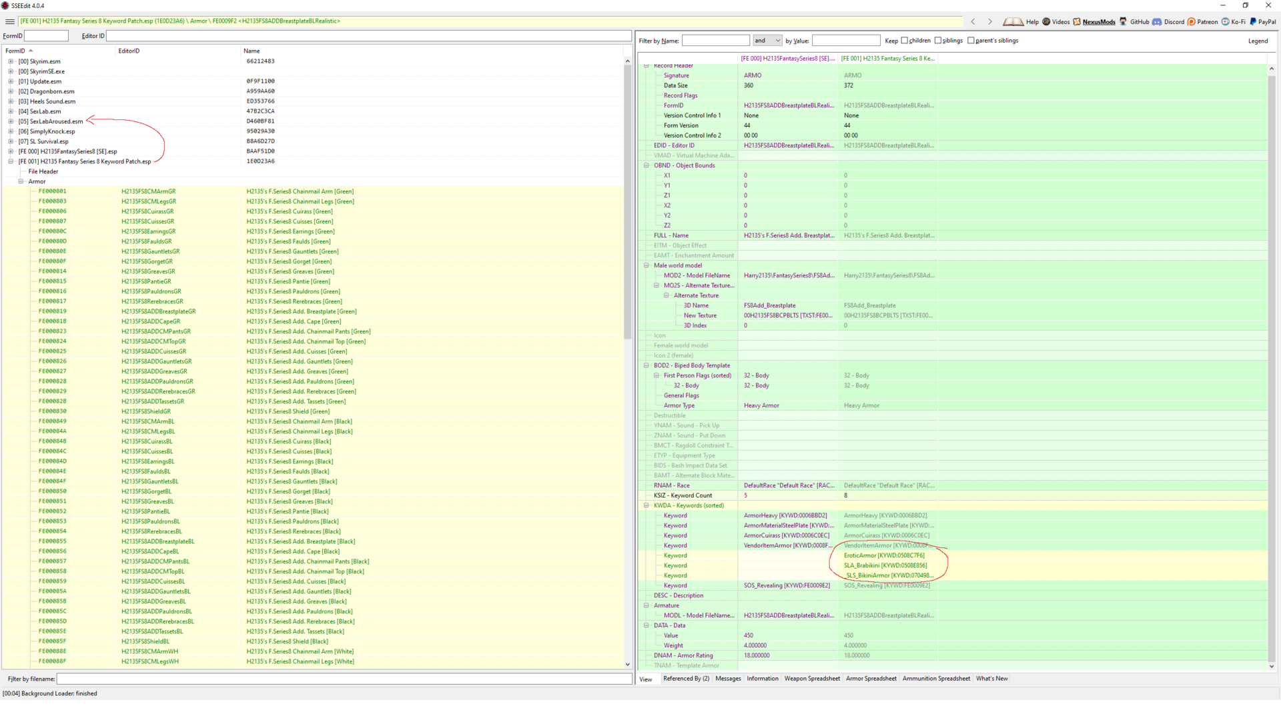Screen dimensions: 1281x720
Task: Open the Messages tab
Action: click(x=728, y=679)
